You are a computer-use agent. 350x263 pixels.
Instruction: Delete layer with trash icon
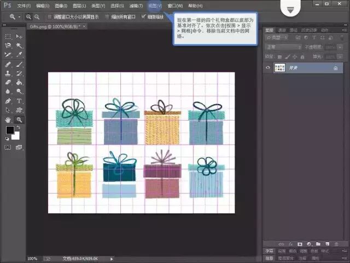(336, 244)
